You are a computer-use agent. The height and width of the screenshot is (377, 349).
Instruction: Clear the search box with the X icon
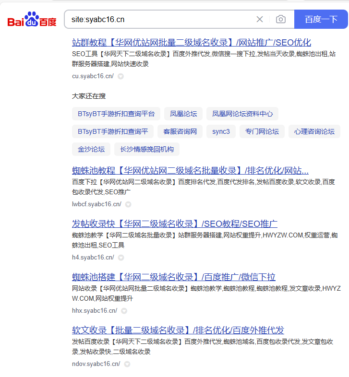260,19
